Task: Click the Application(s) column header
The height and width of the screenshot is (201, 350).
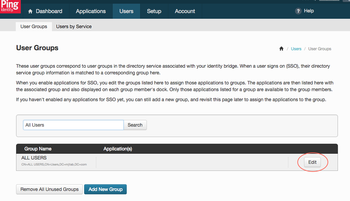Action: pos(117,149)
